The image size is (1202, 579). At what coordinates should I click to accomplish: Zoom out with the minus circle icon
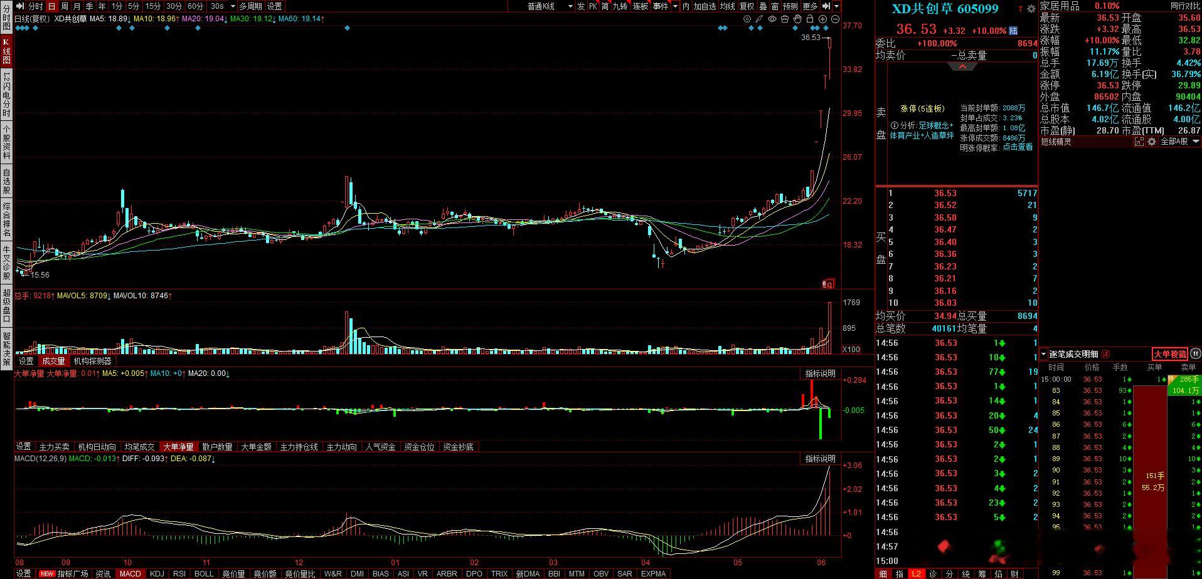point(835,19)
